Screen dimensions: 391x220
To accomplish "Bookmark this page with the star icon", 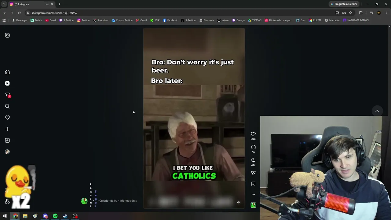I will coord(350,13).
